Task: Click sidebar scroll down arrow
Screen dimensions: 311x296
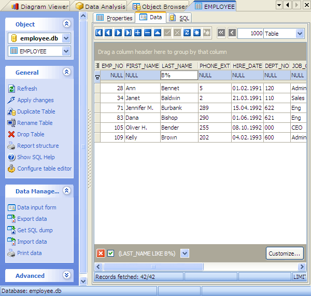Action: 83,281
